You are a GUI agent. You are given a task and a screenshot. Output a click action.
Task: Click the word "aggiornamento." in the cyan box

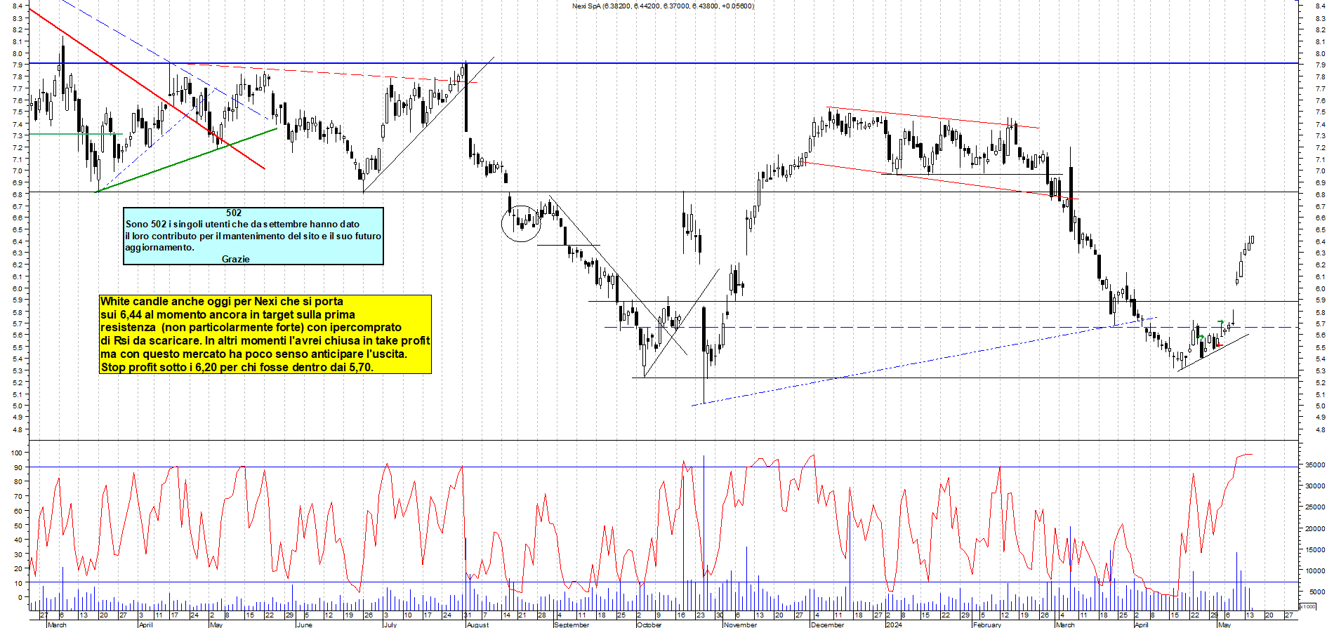[159, 248]
